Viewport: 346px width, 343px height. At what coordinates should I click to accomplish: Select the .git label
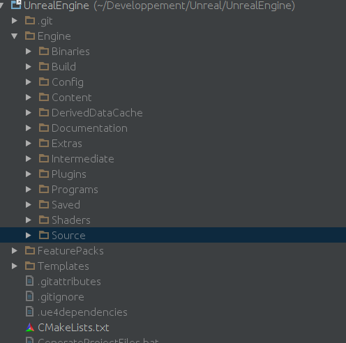pyautogui.click(x=45, y=21)
